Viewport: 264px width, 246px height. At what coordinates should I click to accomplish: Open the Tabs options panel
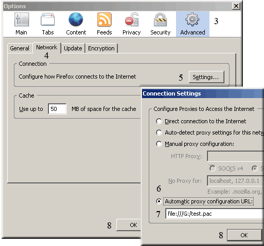(x=48, y=24)
